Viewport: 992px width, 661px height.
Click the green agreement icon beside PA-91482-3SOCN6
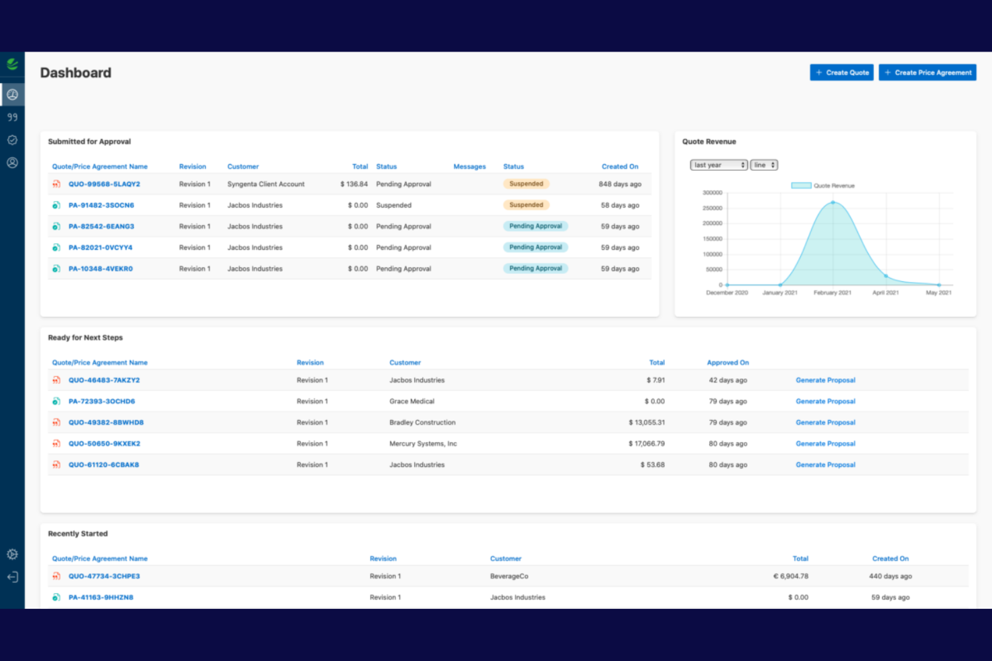pyautogui.click(x=56, y=205)
